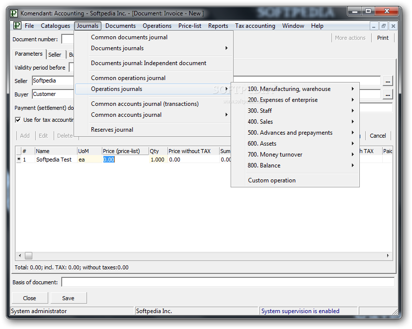Select Custom operation menu entry

coord(295,180)
